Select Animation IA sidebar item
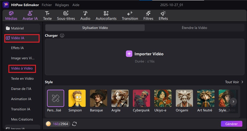Screen dimensions: 247x131 (x=21, y=99)
